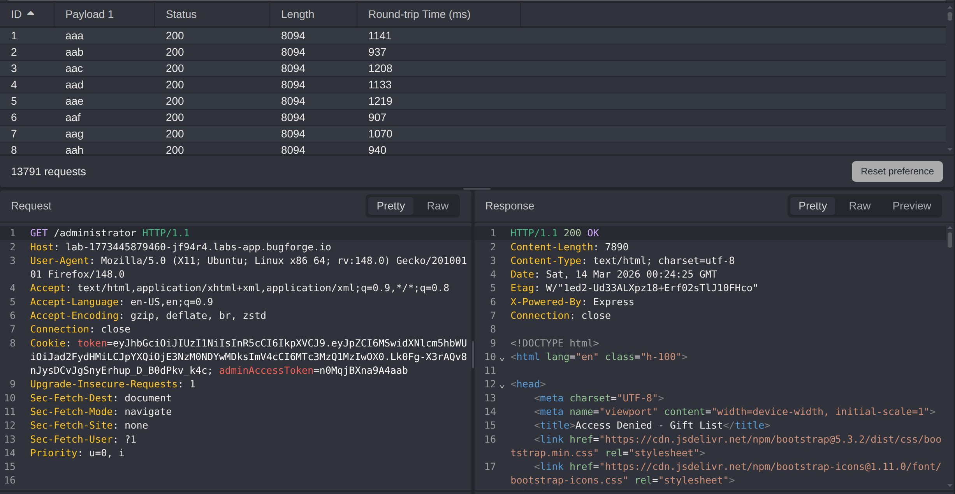Open the Response Preview tab
955x494 pixels.
click(x=911, y=206)
